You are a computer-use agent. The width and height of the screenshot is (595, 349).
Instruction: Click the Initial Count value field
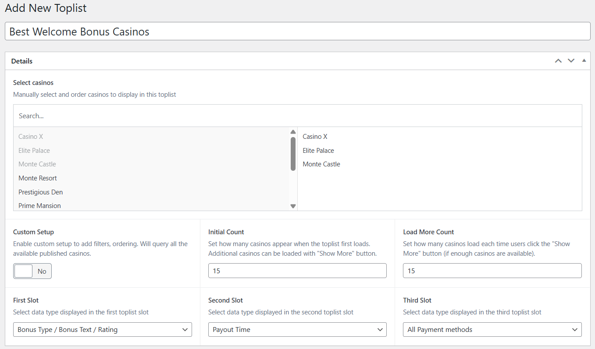(297, 271)
